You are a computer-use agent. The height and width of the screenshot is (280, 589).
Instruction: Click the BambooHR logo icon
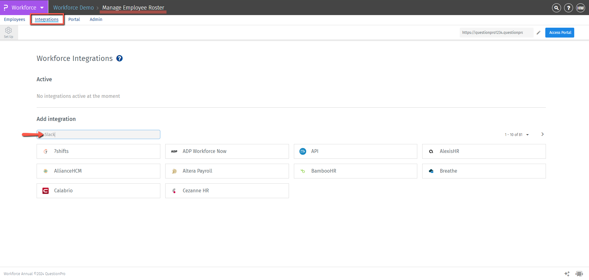coord(303,171)
